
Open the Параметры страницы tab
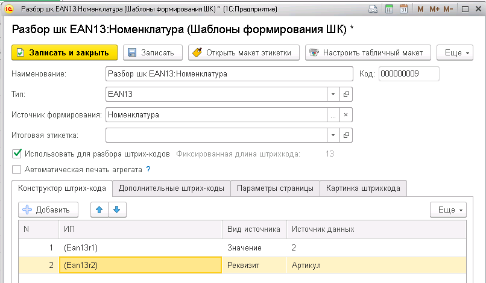click(x=275, y=188)
